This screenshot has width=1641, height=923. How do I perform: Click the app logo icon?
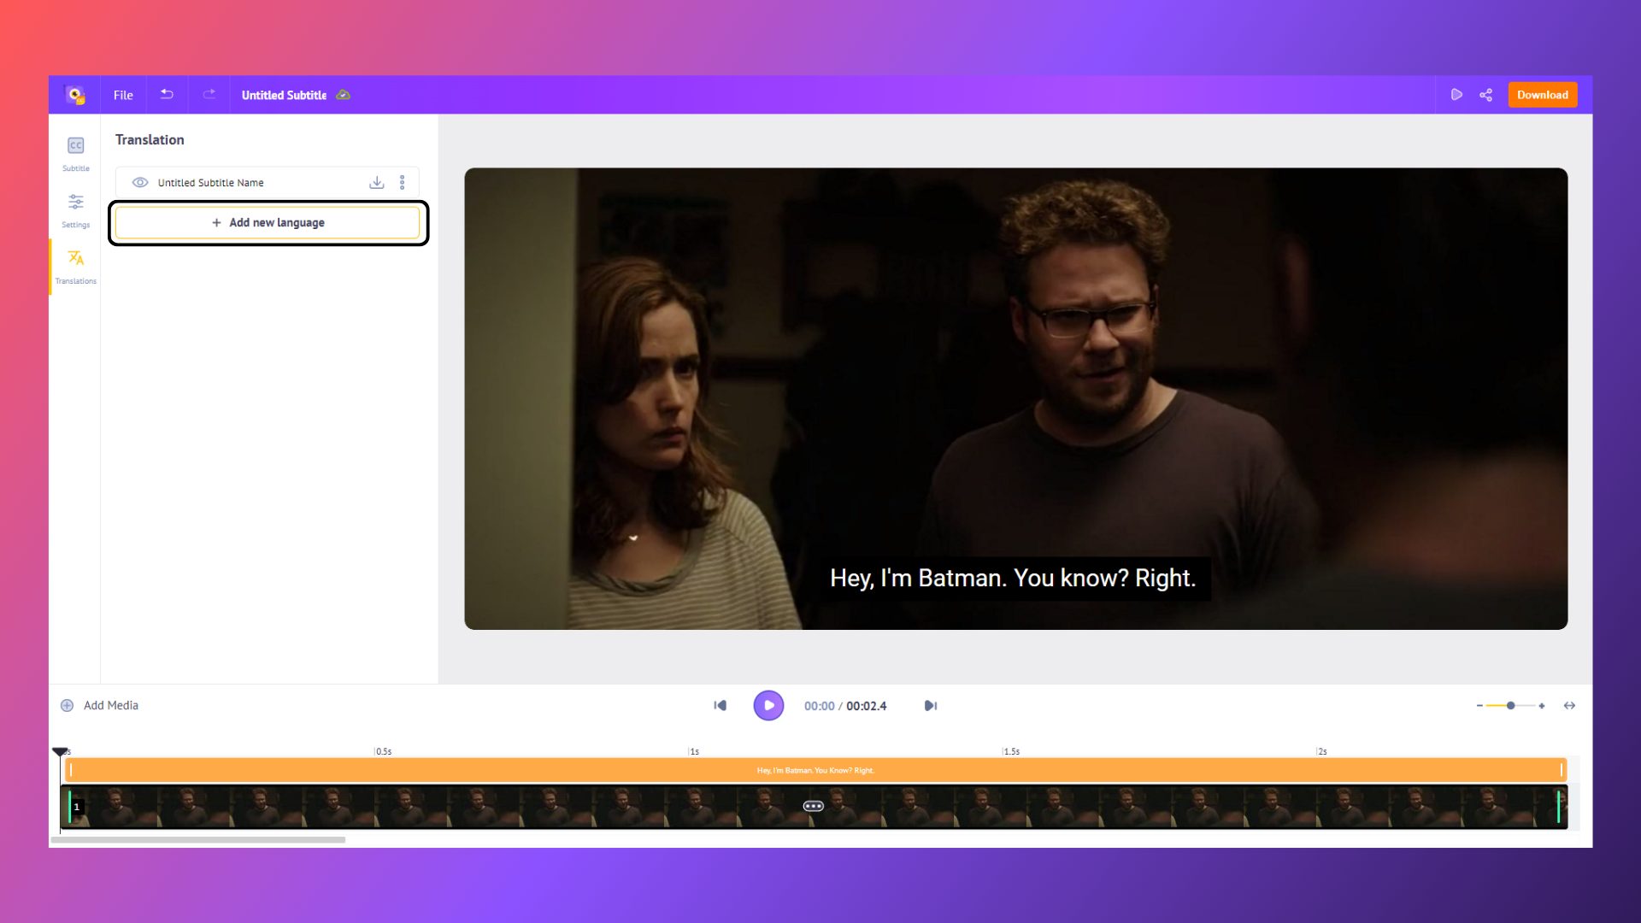click(x=75, y=95)
